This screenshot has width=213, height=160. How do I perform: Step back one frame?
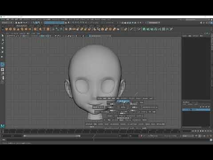(195, 131)
